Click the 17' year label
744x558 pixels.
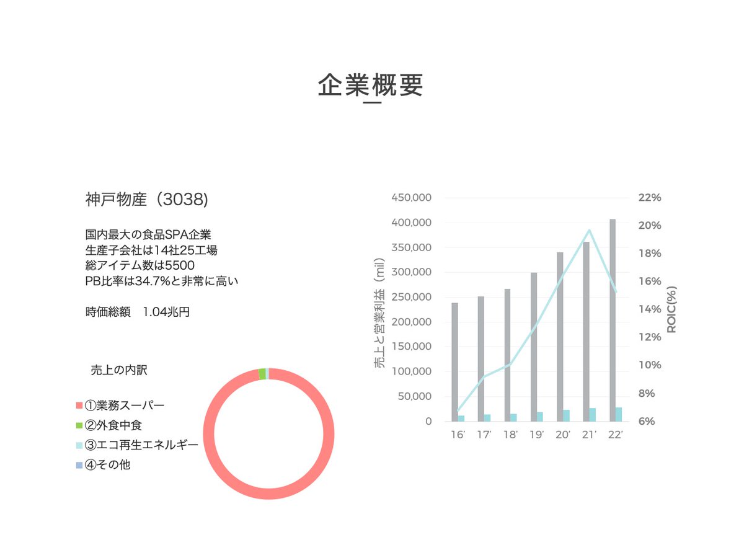[484, 435]
